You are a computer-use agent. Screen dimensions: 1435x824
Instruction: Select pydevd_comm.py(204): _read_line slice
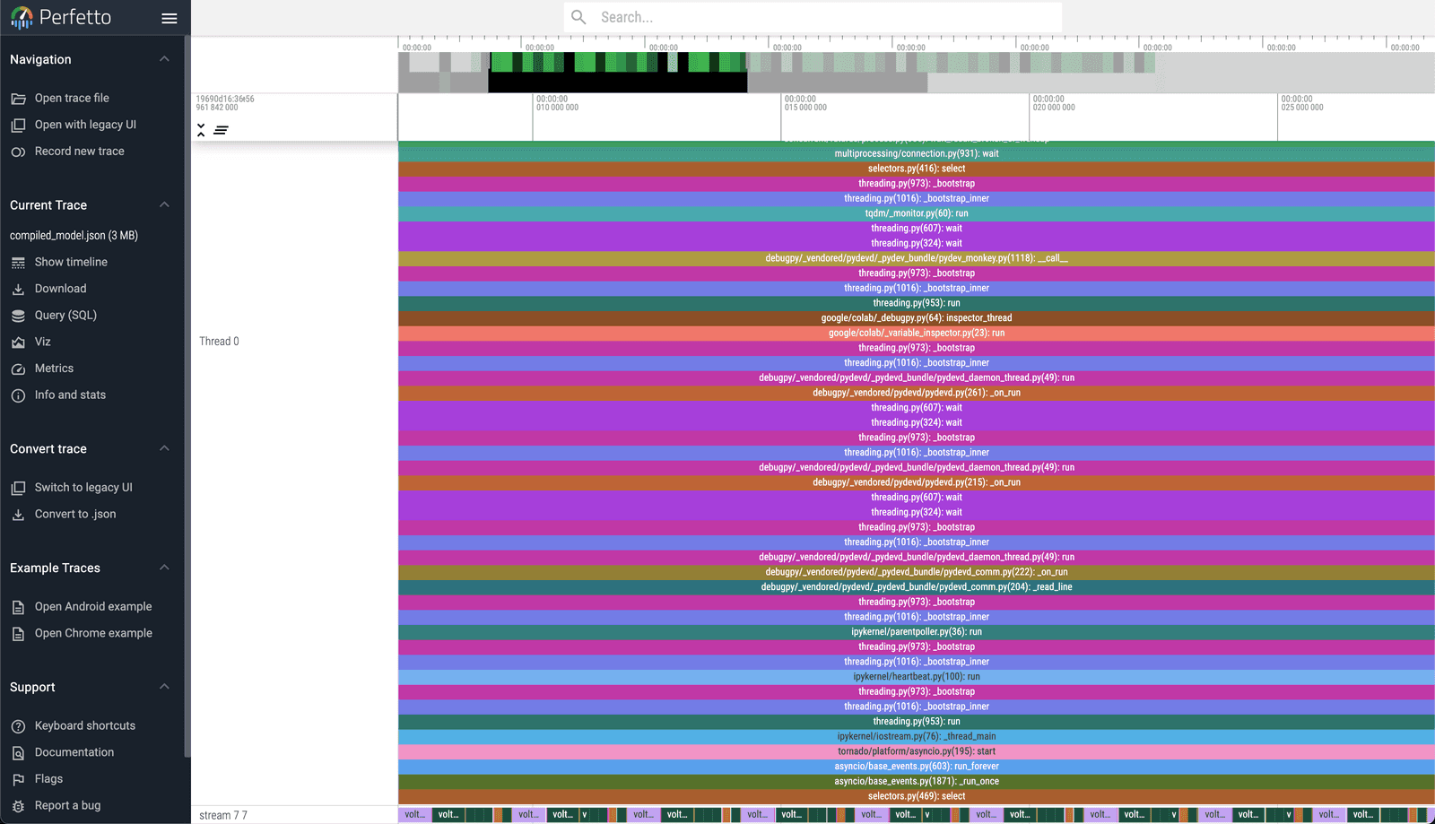917,587
